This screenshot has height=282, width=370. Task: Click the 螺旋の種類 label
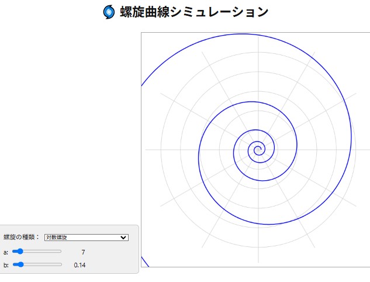tap(22, 237)
